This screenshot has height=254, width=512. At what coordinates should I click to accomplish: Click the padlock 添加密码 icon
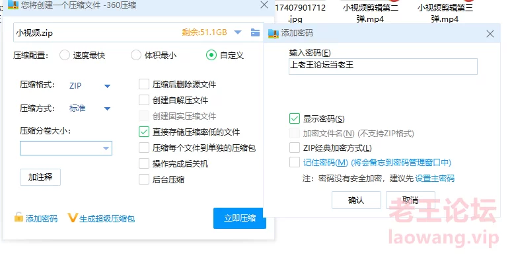18,218
